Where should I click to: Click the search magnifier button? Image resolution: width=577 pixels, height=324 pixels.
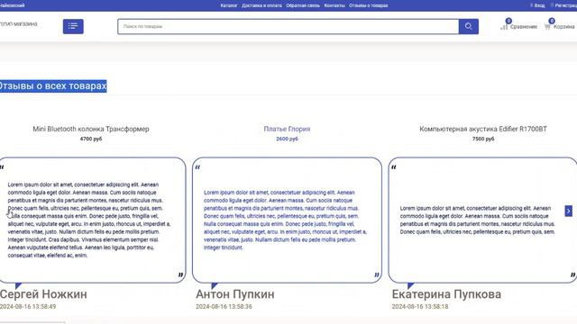[x=469, y=26]
